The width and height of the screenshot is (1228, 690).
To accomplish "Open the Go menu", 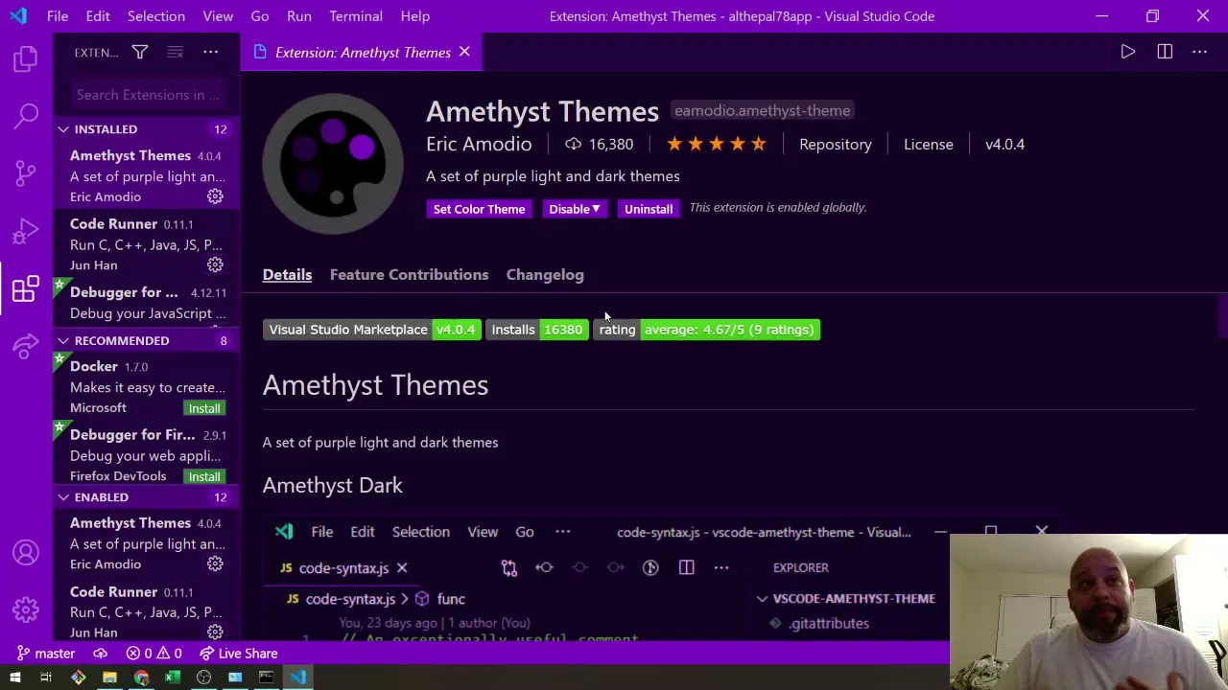I will coord(260,16).
